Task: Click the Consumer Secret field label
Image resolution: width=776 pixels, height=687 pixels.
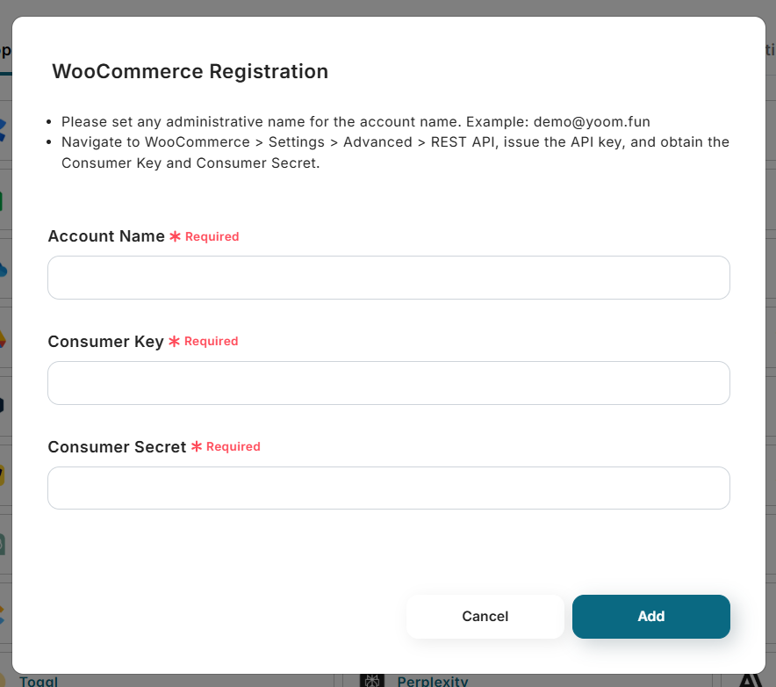Action: (117, 446)
